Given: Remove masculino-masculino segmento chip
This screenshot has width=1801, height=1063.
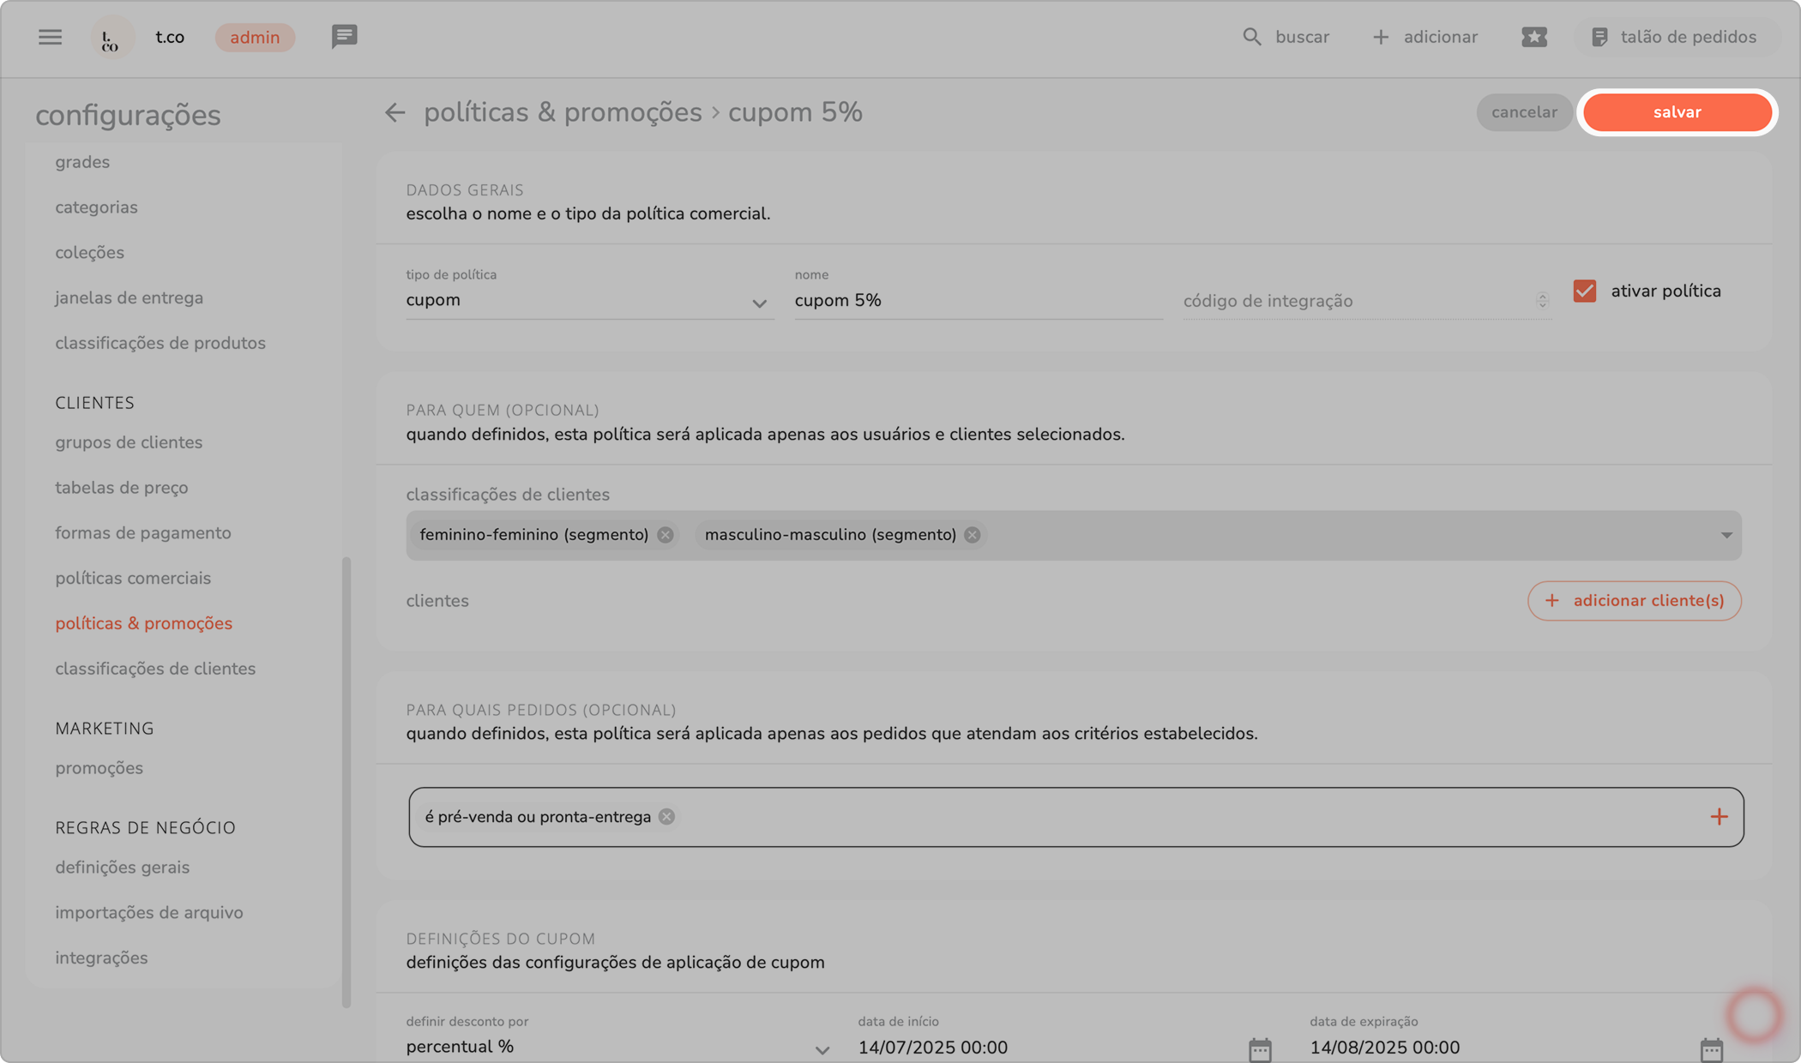Looking at the screenshot, I should (x=972, y=535).
